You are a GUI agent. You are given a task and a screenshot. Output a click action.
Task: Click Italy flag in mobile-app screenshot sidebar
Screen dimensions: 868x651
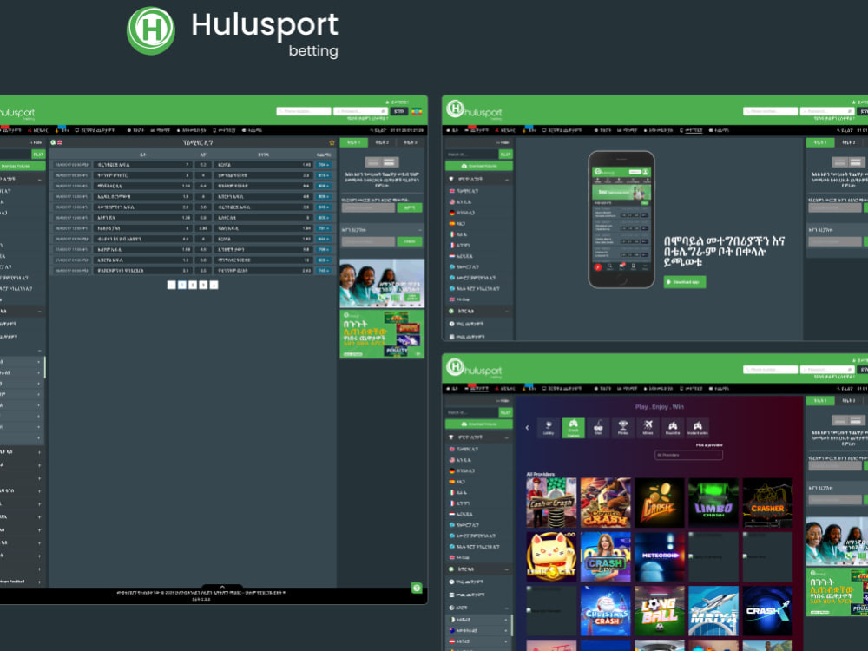(x=451, y=234)
